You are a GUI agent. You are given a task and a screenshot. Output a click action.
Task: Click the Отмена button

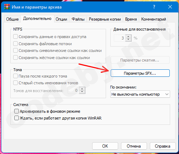(x=134, y=146)
